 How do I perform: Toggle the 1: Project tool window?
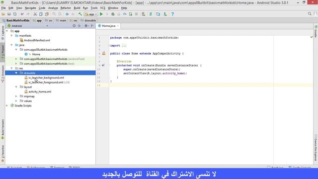(x=2, y=52)
